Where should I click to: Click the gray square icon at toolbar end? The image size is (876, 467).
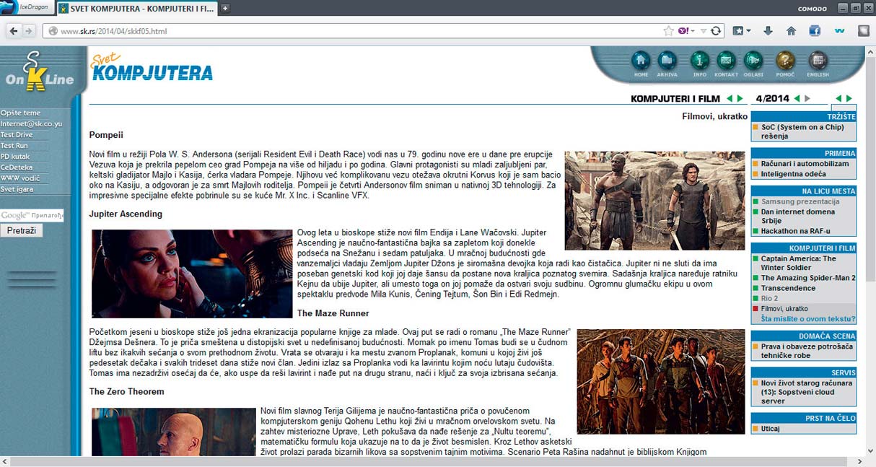(x=863, y=31)
